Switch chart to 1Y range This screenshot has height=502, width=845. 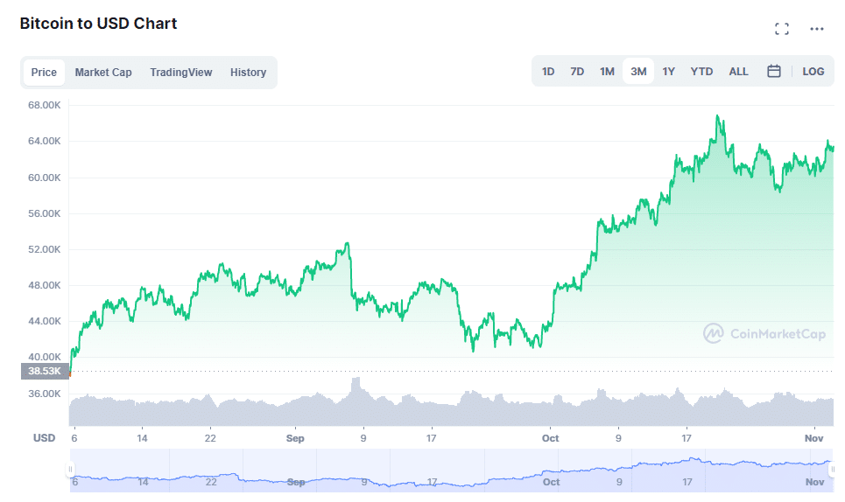(x=669, y=72)
